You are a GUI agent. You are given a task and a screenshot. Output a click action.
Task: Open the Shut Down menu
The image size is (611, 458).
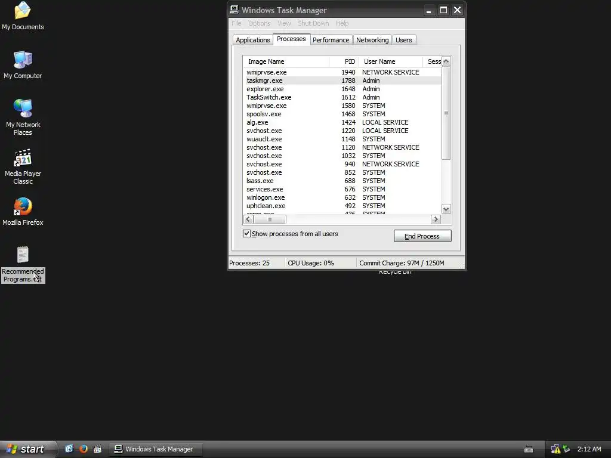[313, 23]
